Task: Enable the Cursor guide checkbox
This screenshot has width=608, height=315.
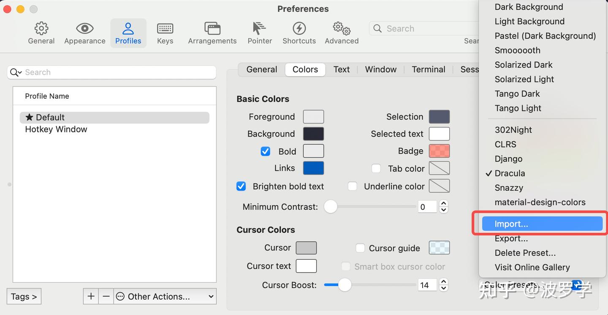Action: click(x=360, y=248)
